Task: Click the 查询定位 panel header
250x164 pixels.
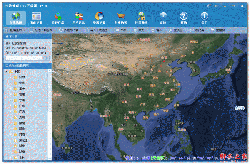Action: (x=27, y=37)
